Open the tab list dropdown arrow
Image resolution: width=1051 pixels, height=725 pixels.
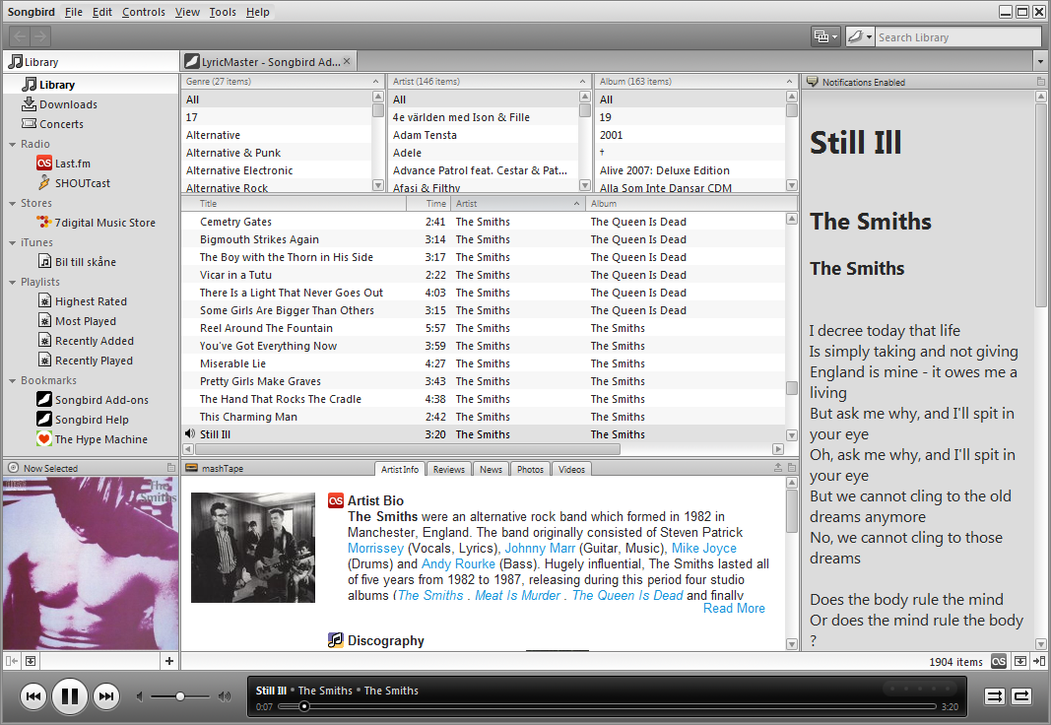click(x=1040, y=62)
